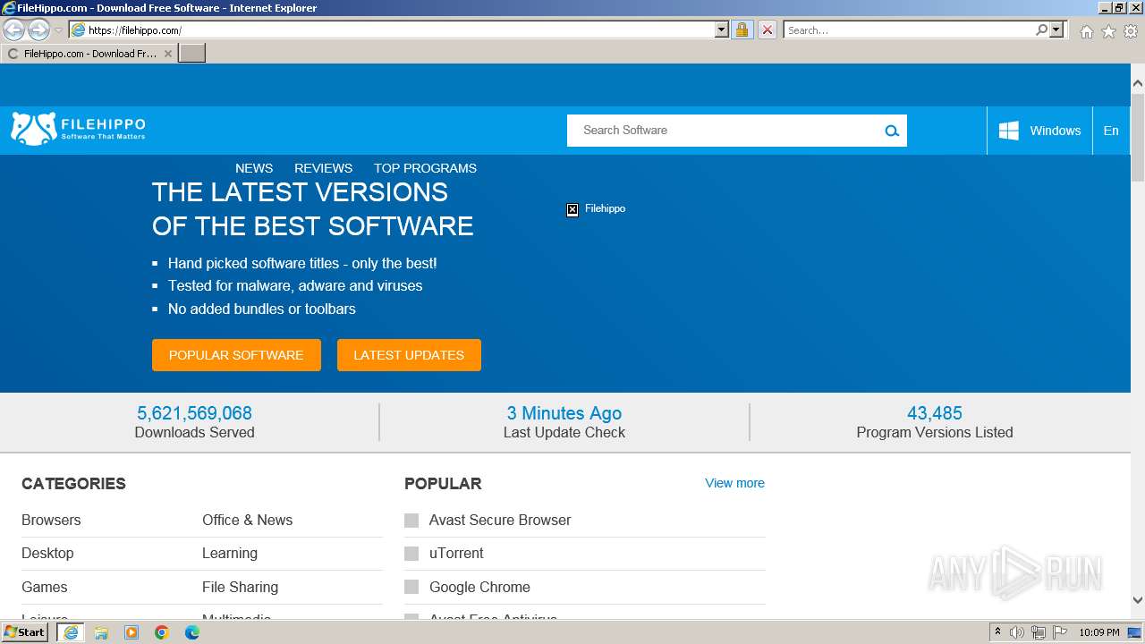Screen dimensions: 1145x644
Task: Open the TOP PROGRAMS menu item
Action: (425, 168)
